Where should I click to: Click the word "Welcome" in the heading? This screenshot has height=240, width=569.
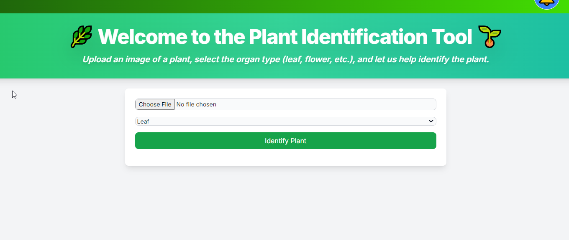point(142,37)
